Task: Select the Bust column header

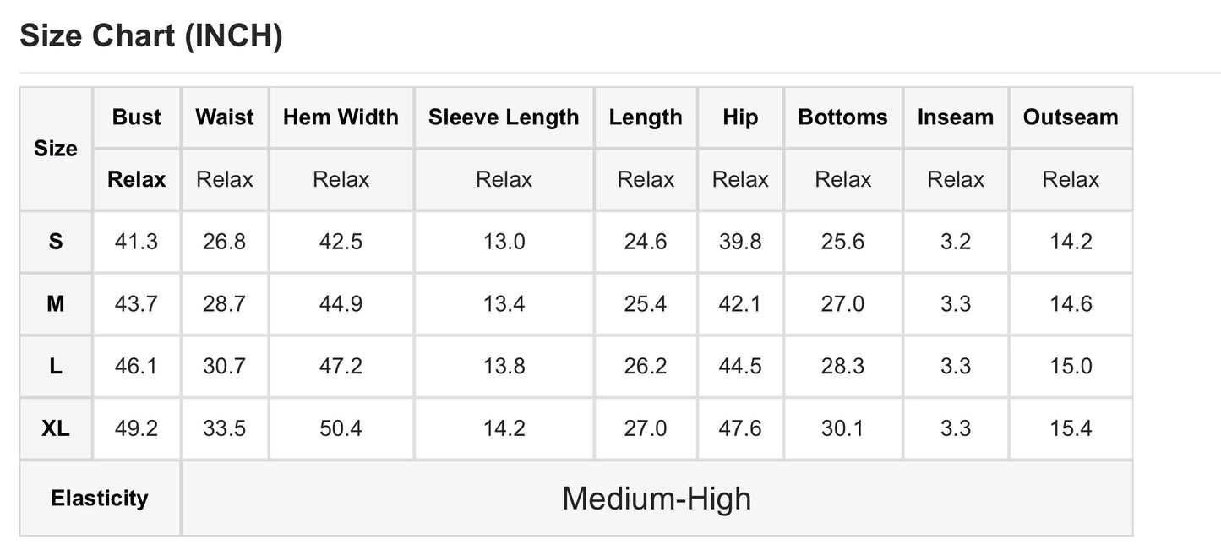Action: click(137, 117)
